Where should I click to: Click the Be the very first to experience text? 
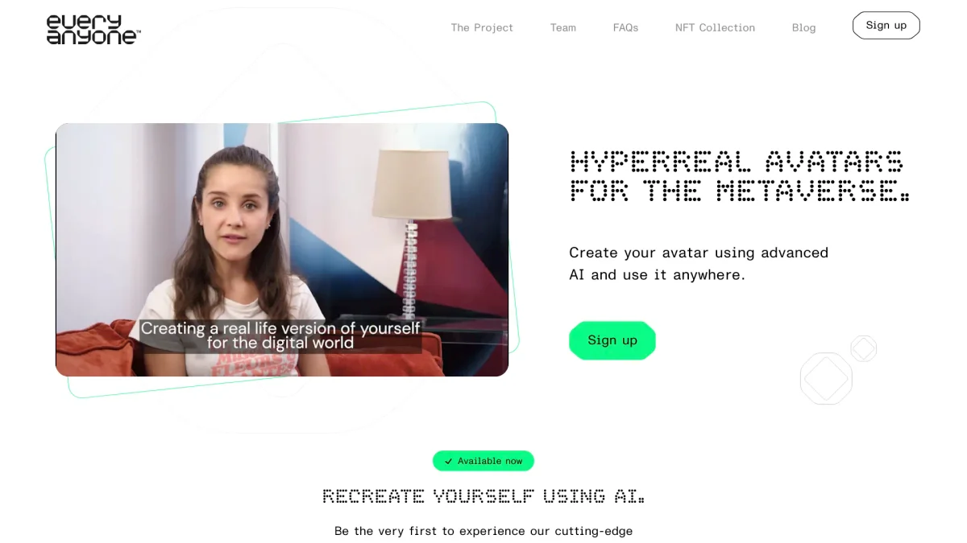483,531
